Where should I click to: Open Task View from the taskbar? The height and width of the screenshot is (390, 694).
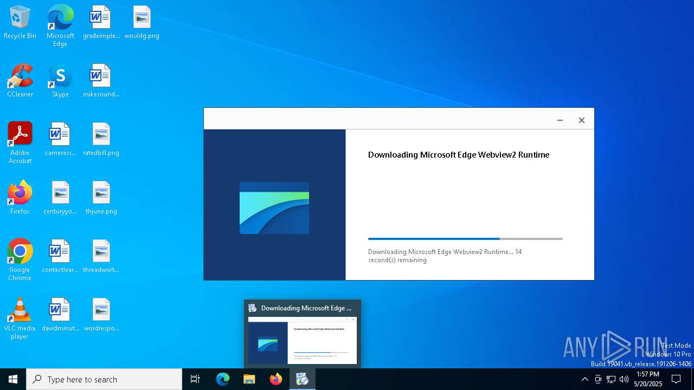(x=195, y=379)
